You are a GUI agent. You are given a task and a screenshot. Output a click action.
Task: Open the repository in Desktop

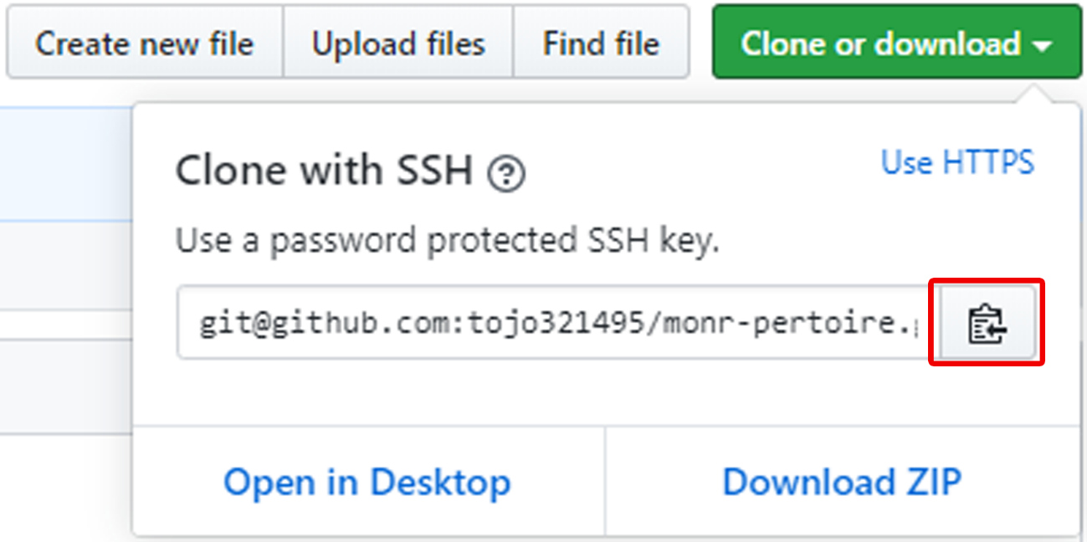coord(367,482)
